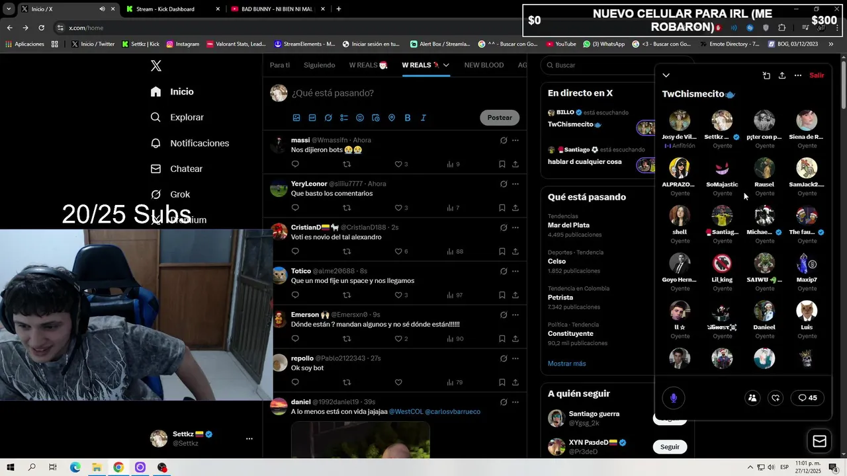Open Josy de Vil host avatar in Space
The image size is (847, 476).
pyautogui.click(x=680, y=120)
